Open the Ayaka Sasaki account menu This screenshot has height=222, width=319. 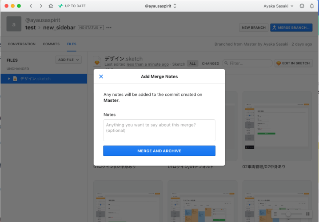click(278, 6)
